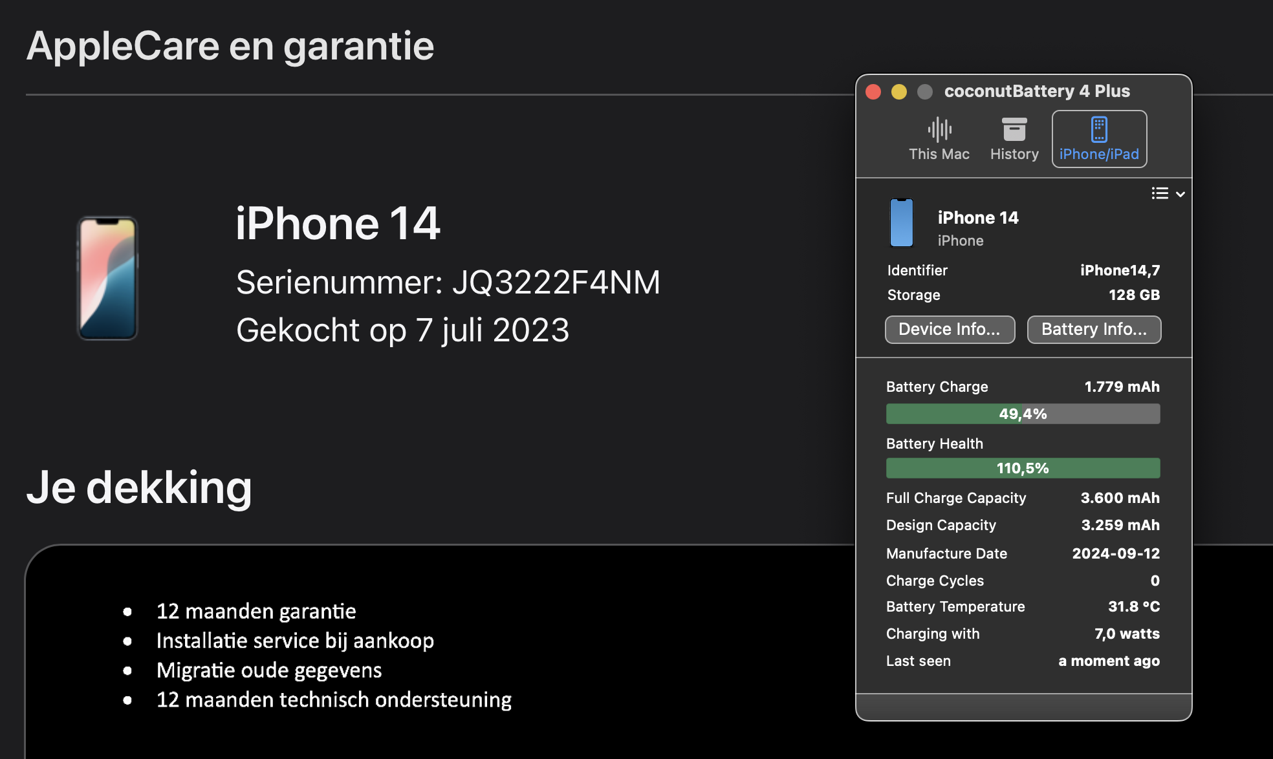1273x759 pixels.
Task: Click the Gekocht op 7 juli 2023 text
Action: pos(402,330)
